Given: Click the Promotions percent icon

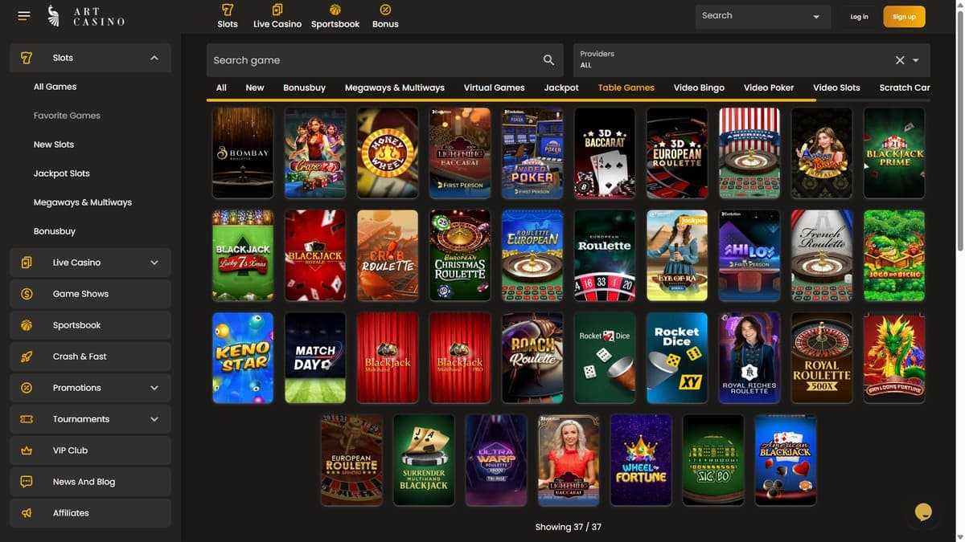Looking at the screenshot, I should point(27,388).
